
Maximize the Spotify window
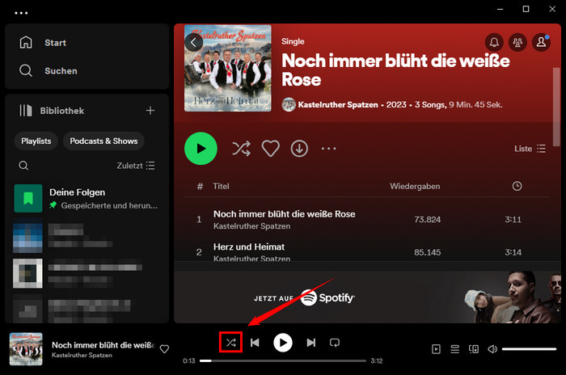coord(526,9)
